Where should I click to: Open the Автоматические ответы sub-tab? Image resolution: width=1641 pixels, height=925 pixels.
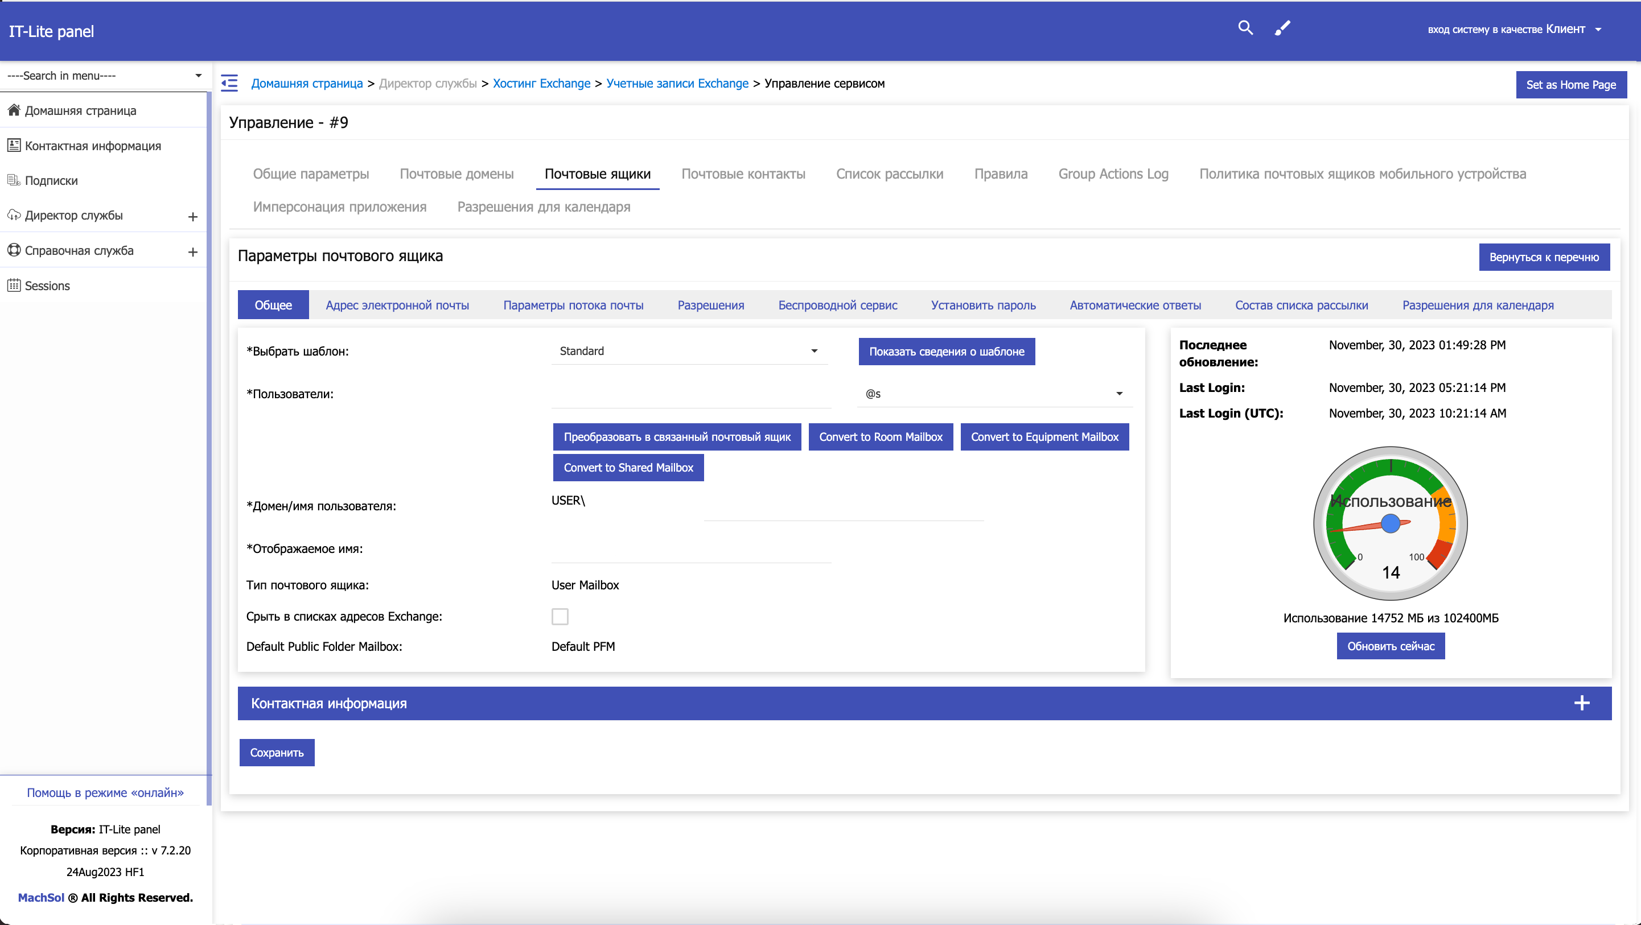coord(1135,305)
